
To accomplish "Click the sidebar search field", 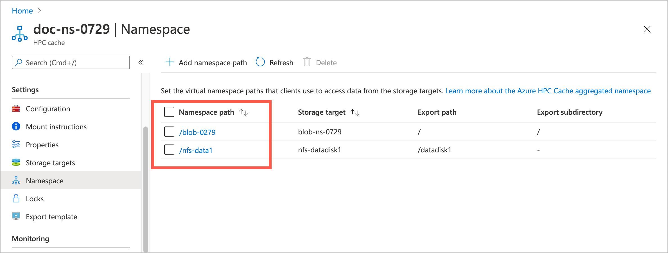I will 70,62.
